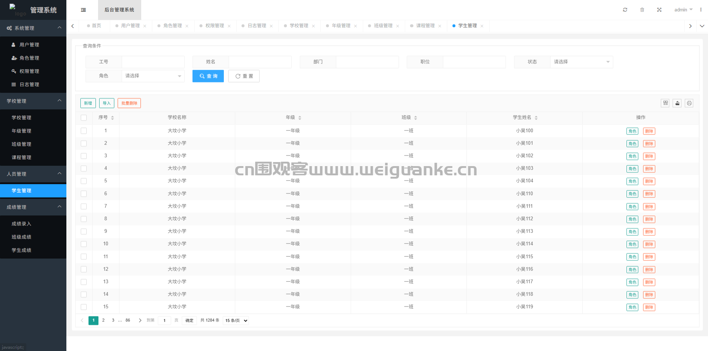Click the 重置 reset button
Screen dimensions: 708x351
pyautogui.click(x=244, y=76)
